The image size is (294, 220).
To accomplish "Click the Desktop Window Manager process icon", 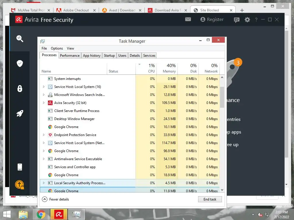I will tap(50, 119).
